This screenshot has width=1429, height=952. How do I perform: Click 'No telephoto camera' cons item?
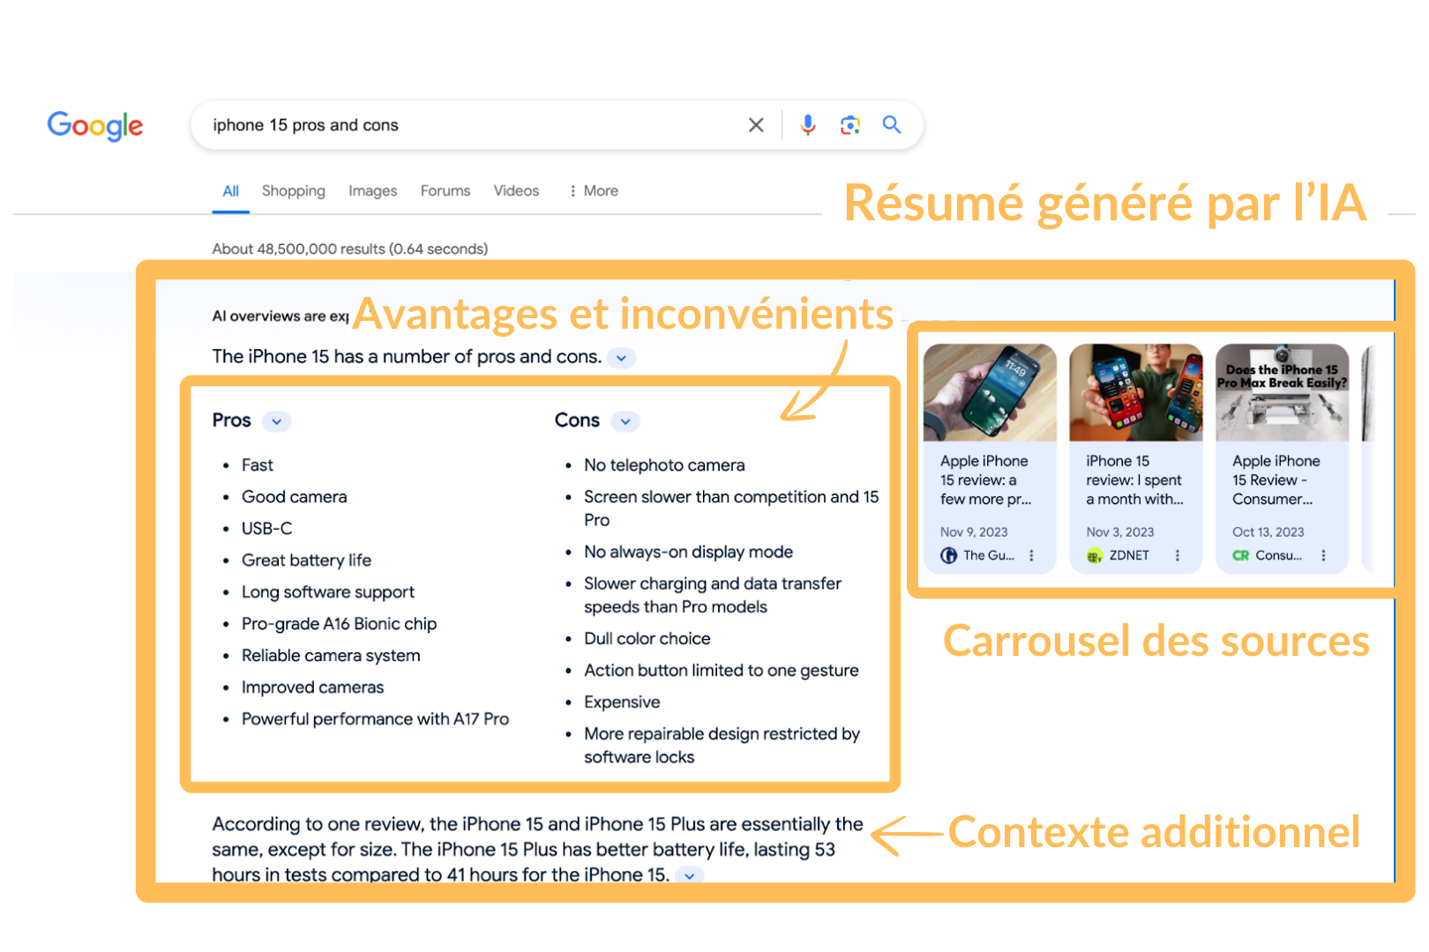pyautogui.click(x=664, y=465)
